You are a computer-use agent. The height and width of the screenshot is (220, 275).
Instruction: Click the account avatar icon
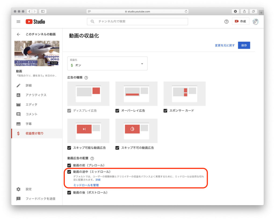[256, 22]
